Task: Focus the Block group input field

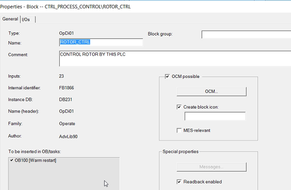Action: 246,34
